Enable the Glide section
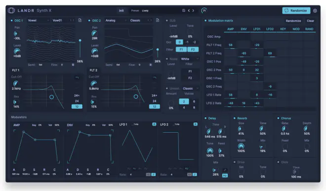 coord(278,162)
